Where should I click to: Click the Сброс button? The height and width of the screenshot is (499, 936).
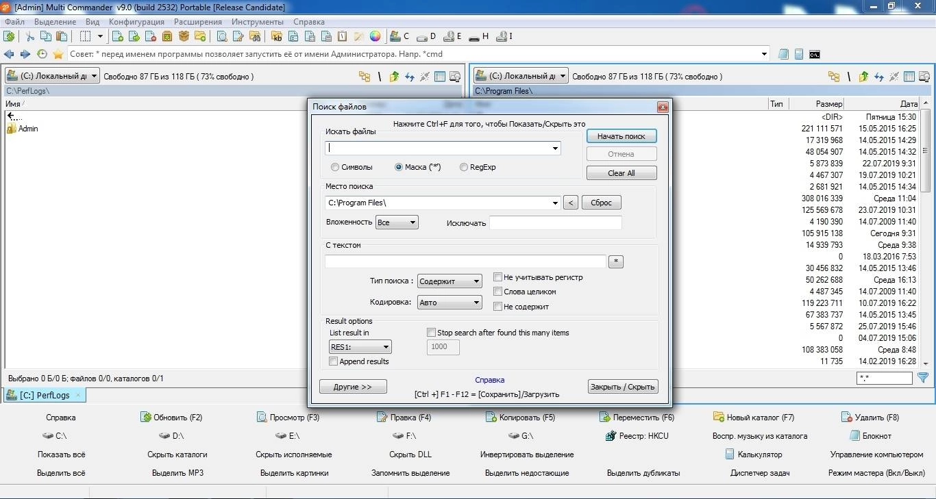[x=602, y=203]
